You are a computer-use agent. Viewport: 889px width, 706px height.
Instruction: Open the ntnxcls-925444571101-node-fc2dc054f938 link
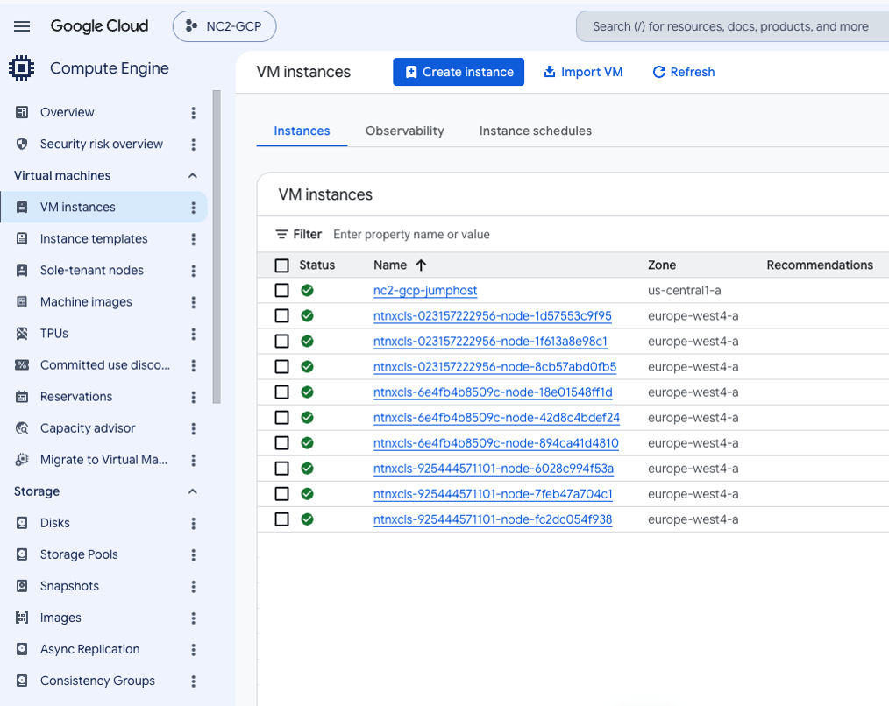pos(493,519)
